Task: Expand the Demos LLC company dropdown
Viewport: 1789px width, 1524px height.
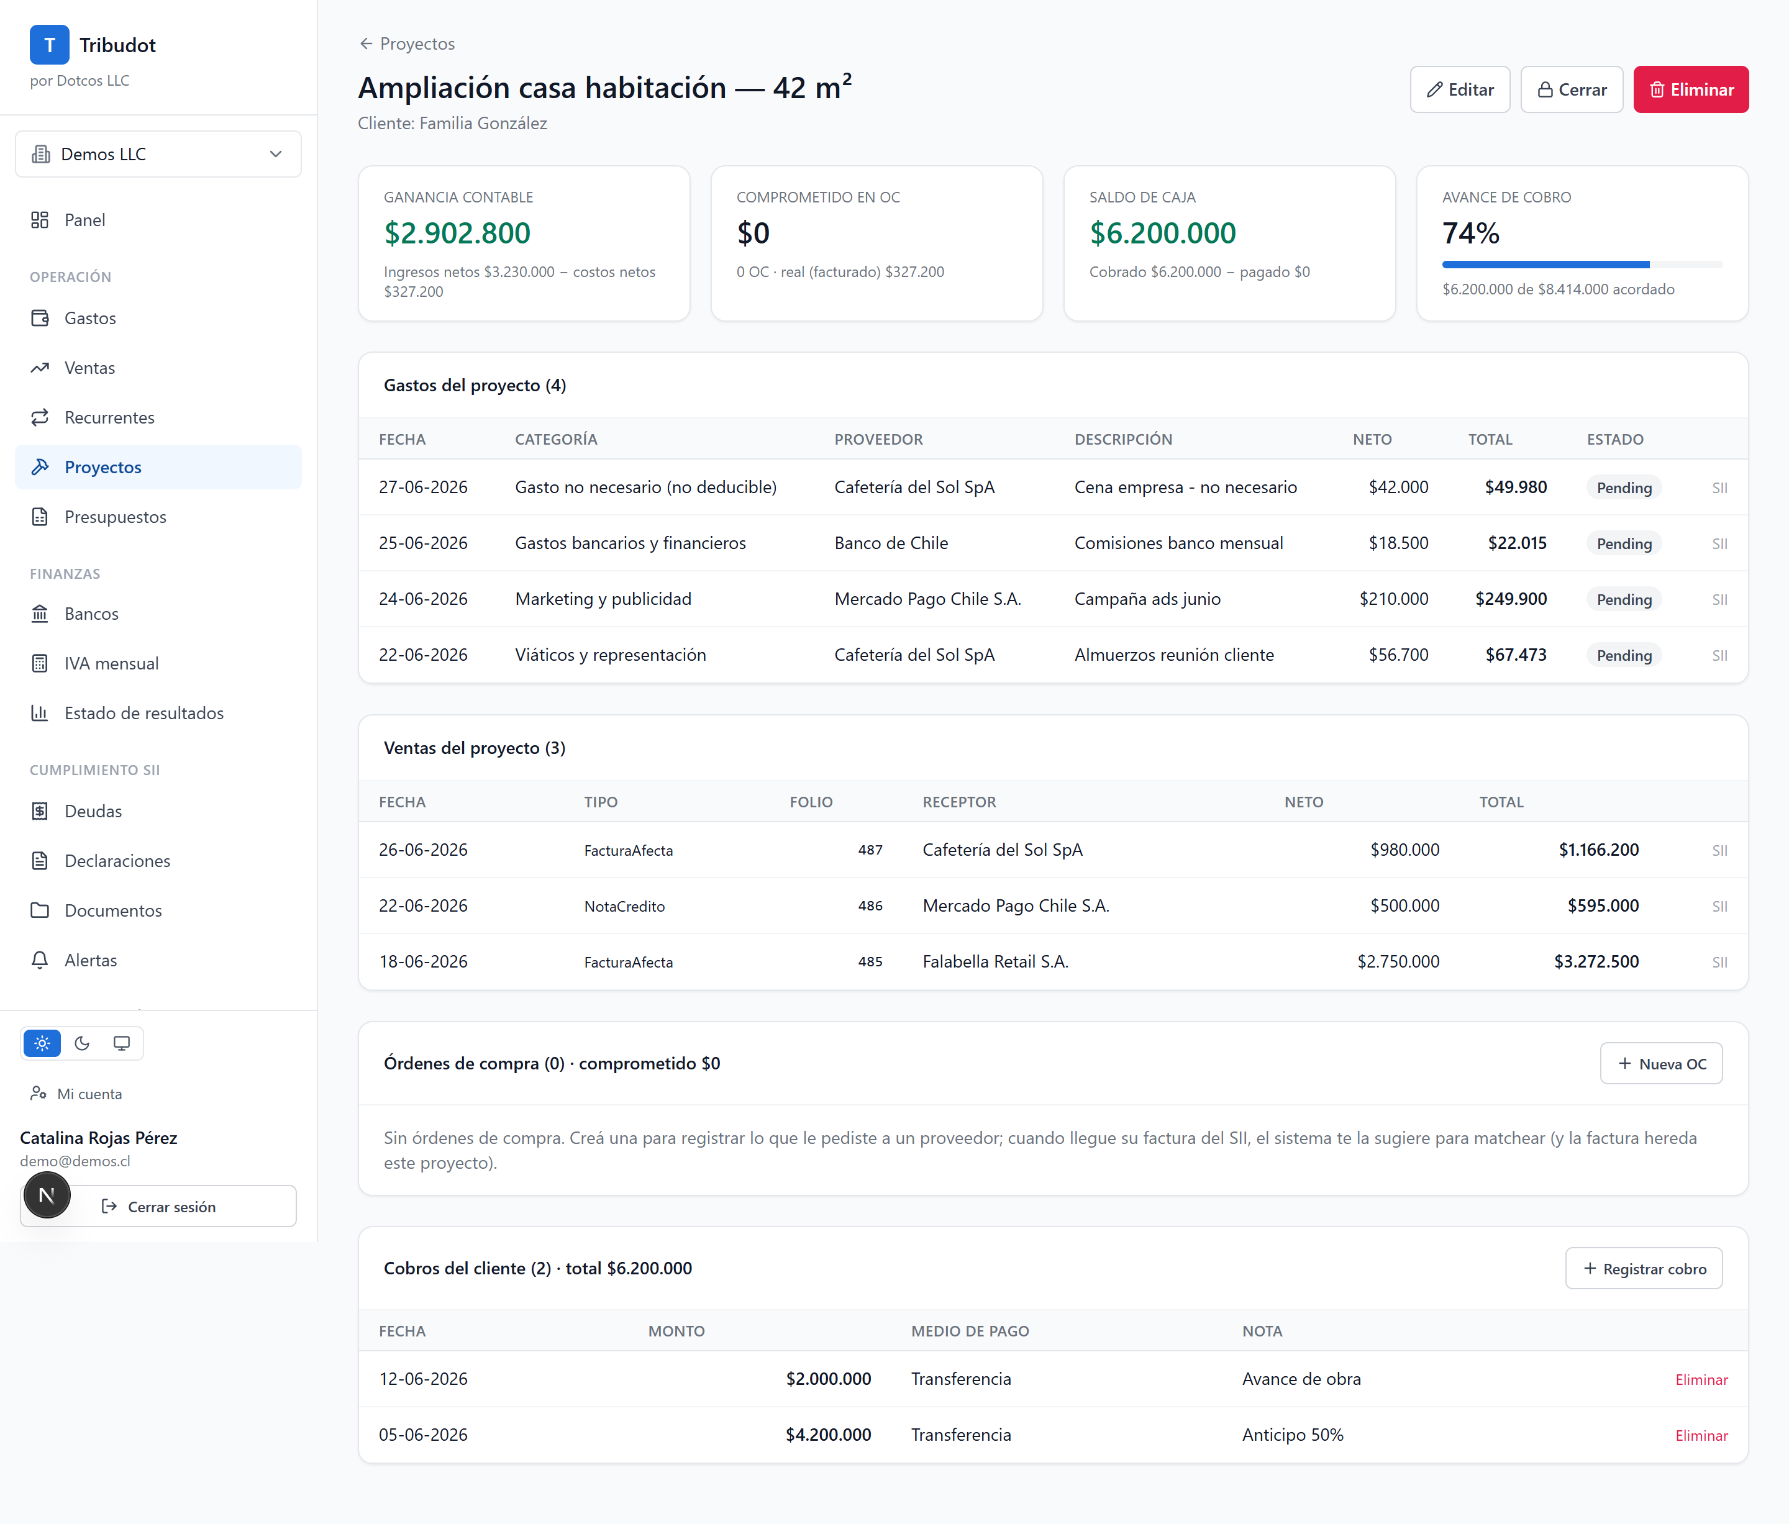Action: 158,155
